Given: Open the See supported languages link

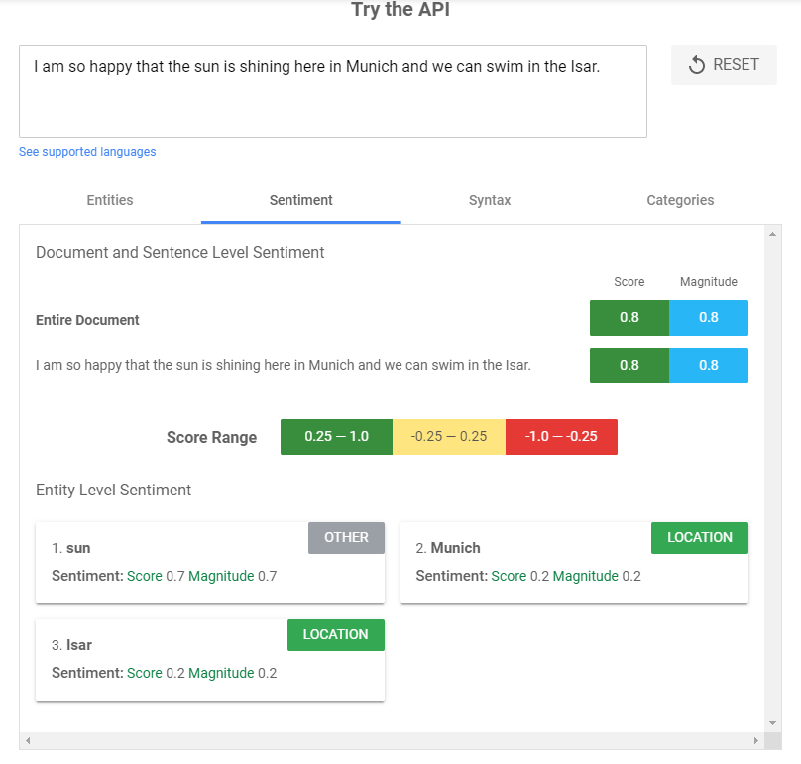Looking at the screenshot, I should tap(87, 152).
